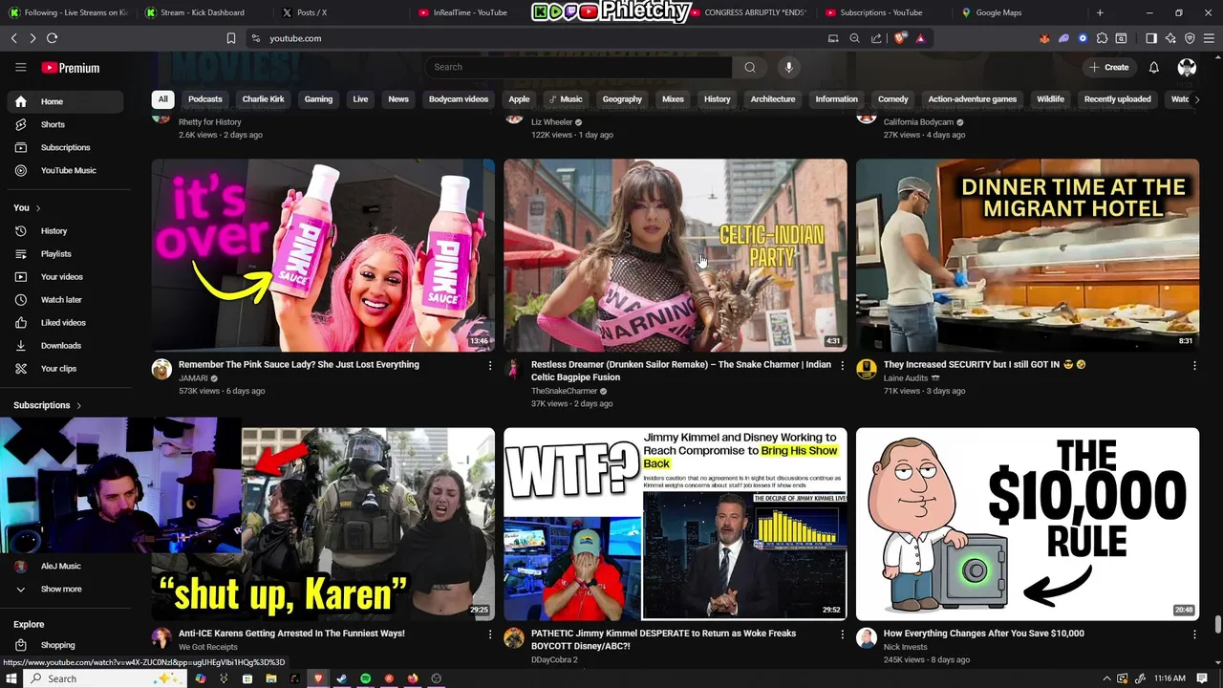Select the Recently uploaded filter chip
Image resolution: width=1223 pixels, height=688 pixels.
pyautogui.click(x=1117, y=99)
